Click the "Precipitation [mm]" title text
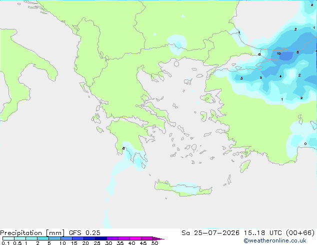Image resolution: width=317 pixels, height=245 pixels. [32, 233]
